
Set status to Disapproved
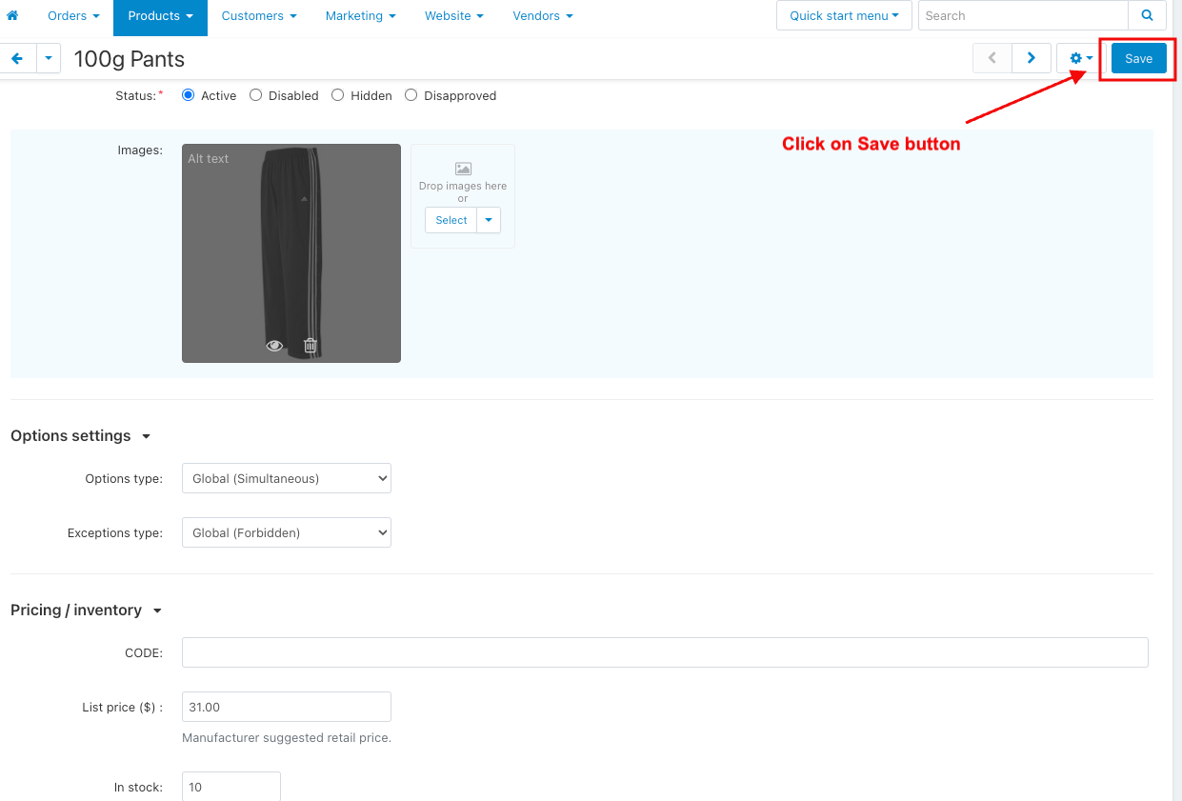point(411,95)
